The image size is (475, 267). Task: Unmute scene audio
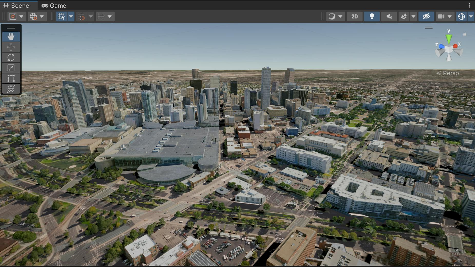389,16
